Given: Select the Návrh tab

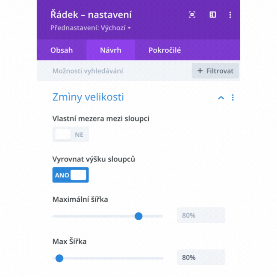Looking at the screenshot, I should click(111, 50).
